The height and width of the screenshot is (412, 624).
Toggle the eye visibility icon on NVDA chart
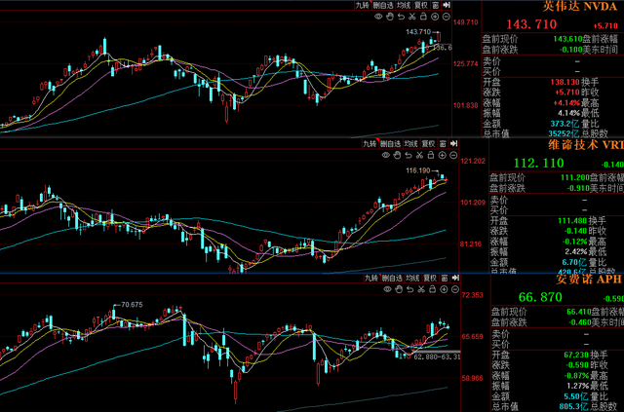pos(378,17)
